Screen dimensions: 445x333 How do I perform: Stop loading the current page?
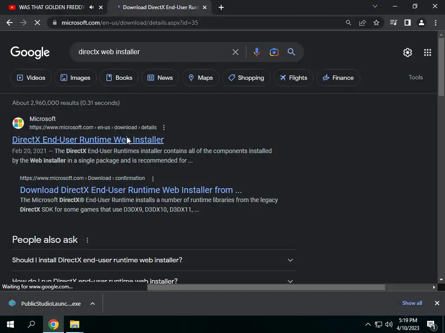tap(37, 23)
